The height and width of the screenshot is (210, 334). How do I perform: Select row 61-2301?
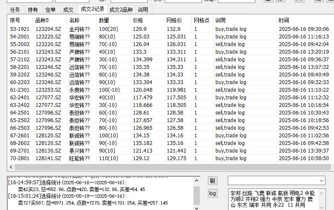coord(171,90)
